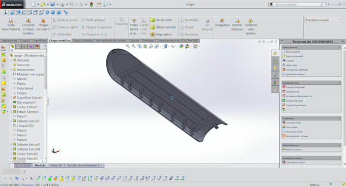This screenshot has width=346, height=187.
Task: Select the Rasgadura tool
Action: (222, 23)
